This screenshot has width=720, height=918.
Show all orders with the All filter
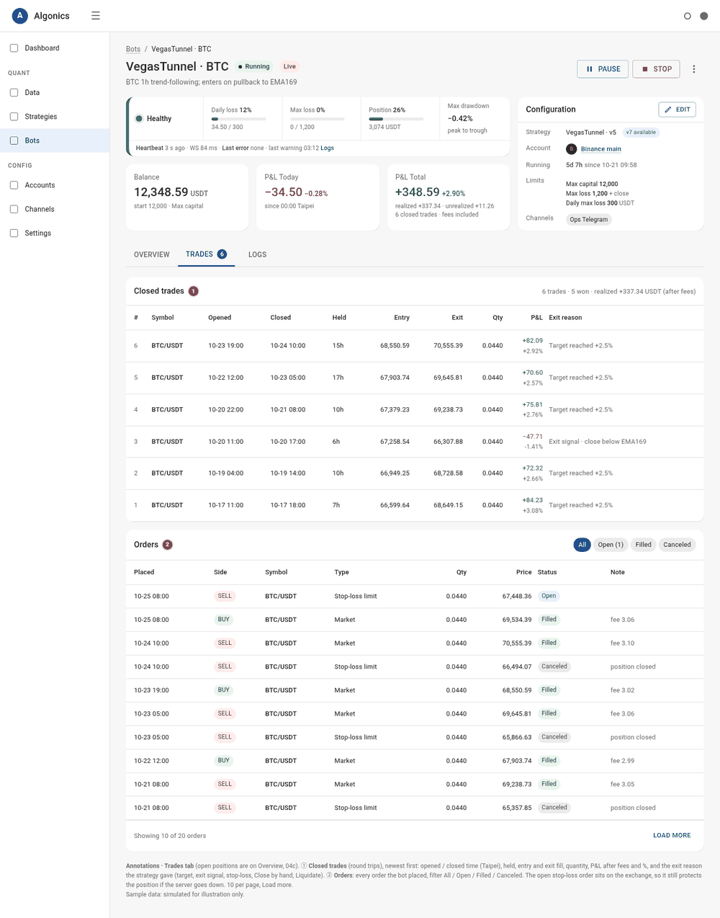click(x=582, y=545)
